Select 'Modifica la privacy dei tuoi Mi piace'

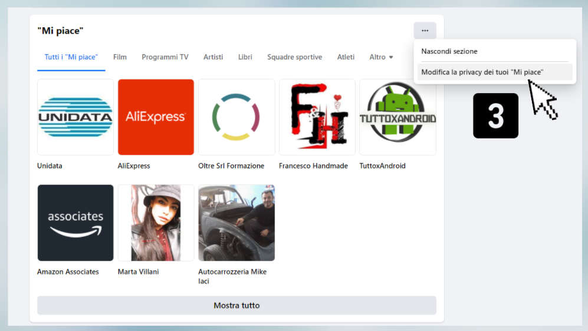pyautogui.click(x=495, y=72)
